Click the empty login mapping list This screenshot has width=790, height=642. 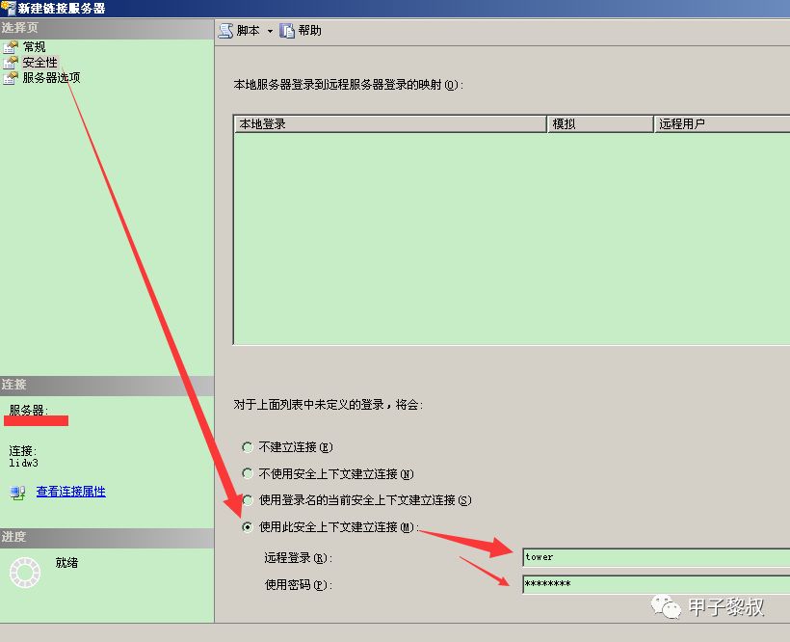(x=512, y=238)
